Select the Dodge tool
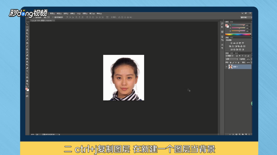Image resolution: width=277 pixels, height=155 pixels. pos(27,65)
